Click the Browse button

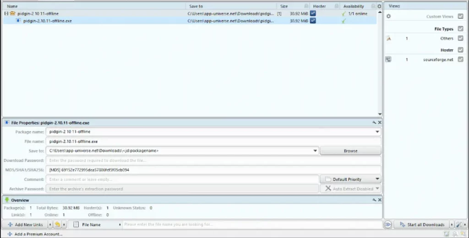click(350, 151)
